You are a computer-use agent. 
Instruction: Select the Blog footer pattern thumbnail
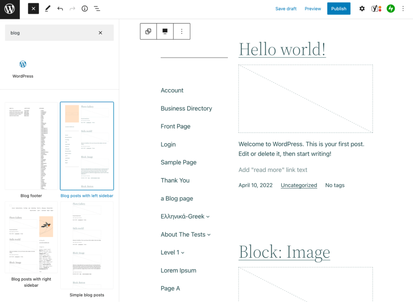coord(31,146)
